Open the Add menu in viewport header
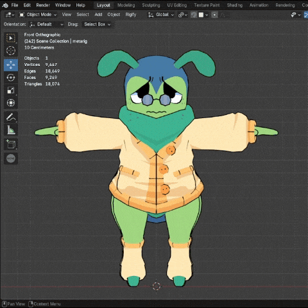Screen dimensions: 308x308 (98, 15)
